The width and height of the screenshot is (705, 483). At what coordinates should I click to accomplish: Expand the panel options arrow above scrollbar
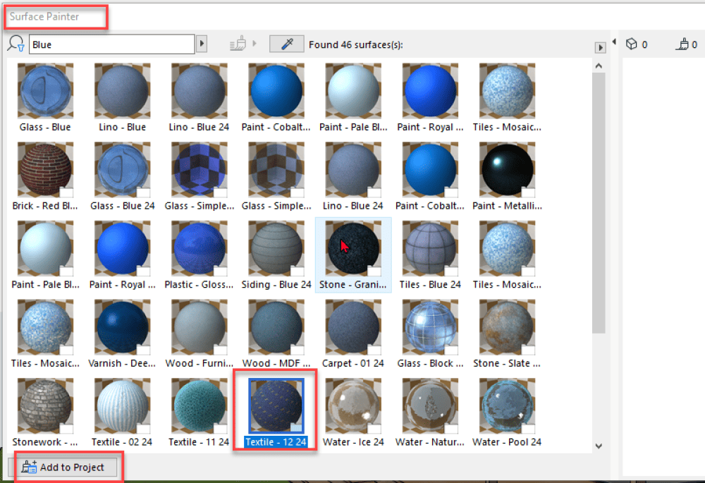[600, 48]
